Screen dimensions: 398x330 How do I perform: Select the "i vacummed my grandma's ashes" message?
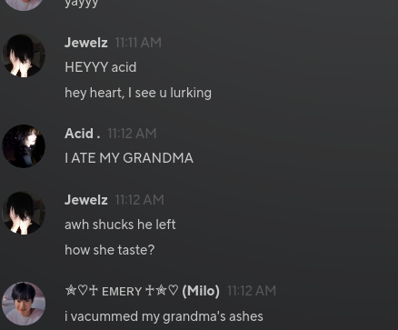coord(164,316)
